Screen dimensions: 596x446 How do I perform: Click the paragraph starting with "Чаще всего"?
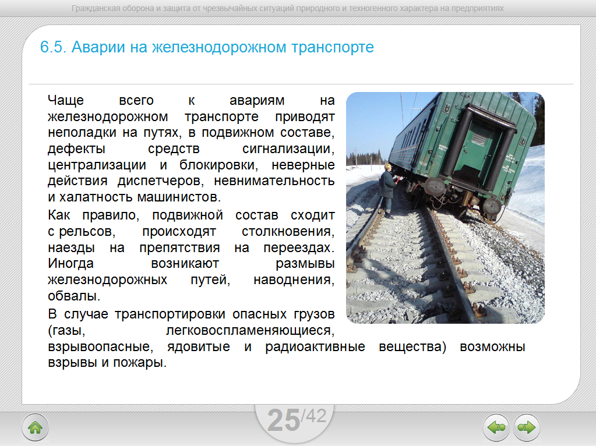tap(191, 148)
